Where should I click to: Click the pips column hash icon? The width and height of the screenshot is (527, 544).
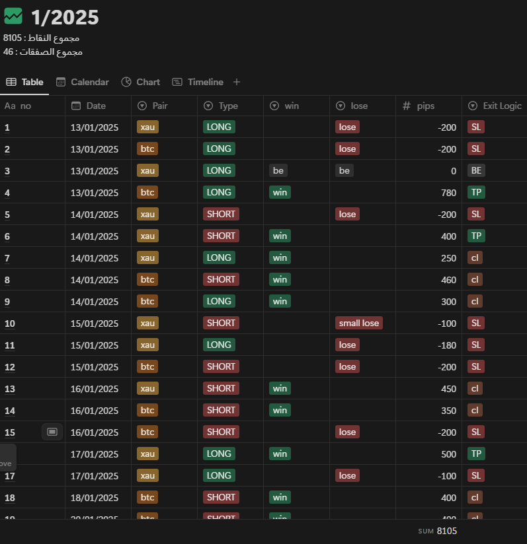[x=407, y=106]
